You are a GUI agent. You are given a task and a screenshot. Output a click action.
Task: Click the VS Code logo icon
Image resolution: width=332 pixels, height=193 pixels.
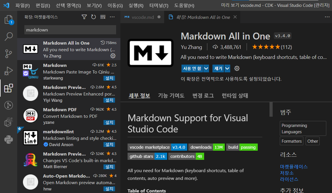point(6,5)
